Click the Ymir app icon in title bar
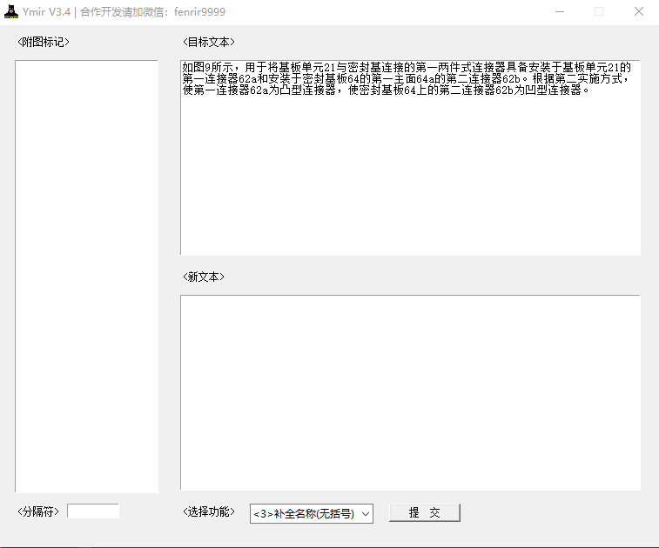This screenshot has width=659, height=548. tap(10, 12)
